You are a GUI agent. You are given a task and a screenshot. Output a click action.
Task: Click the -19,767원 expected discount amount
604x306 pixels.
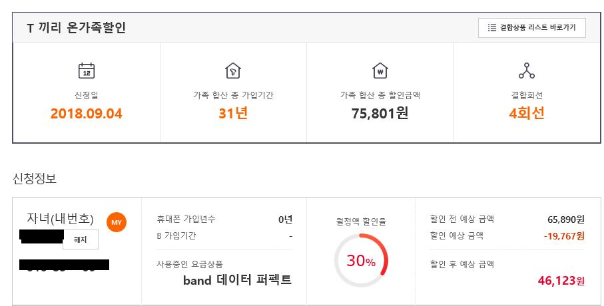click(563, 235)
